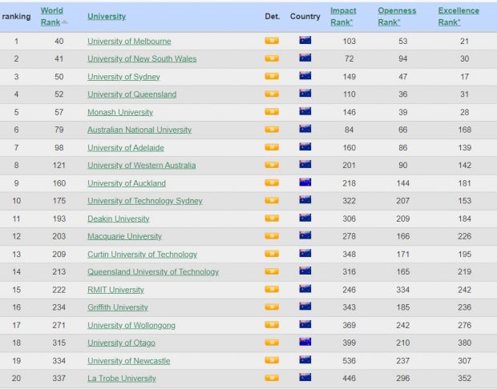Sort by Openness Rank column header
Image resolution: width=497 pixels, height=389 pixels.
[x=397, y=17]
